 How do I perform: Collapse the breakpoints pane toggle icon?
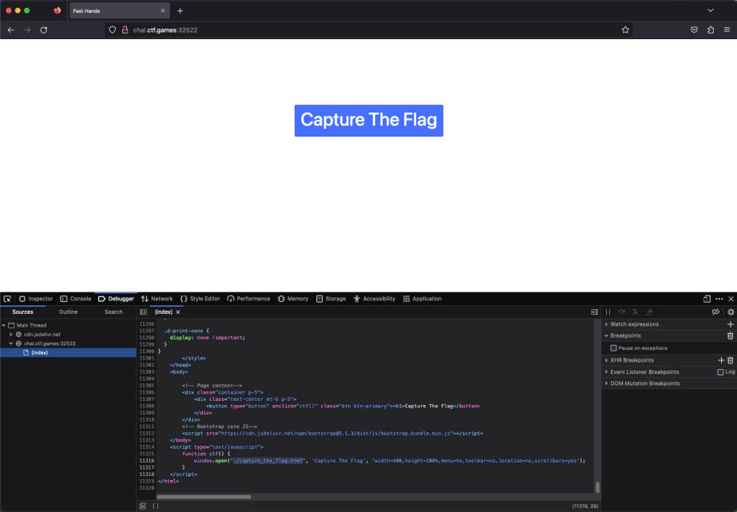[x=595, y=312]
